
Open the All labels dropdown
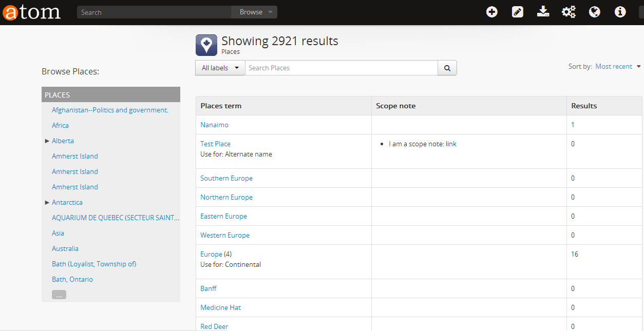220,68
